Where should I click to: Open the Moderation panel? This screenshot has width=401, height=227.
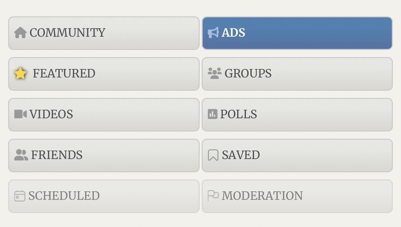(x=297, y=196)
